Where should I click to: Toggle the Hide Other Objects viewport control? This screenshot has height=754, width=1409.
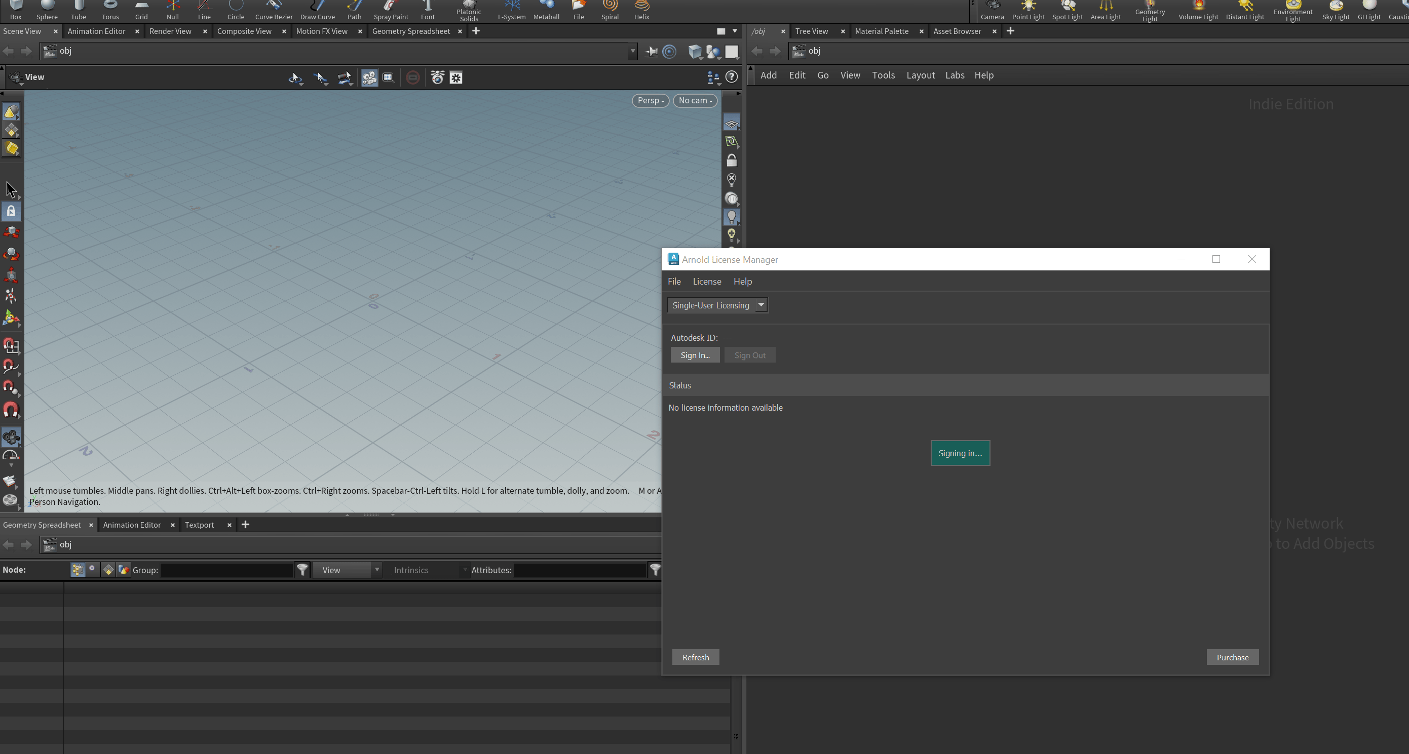pyautogui.click(x=732, y=179)
